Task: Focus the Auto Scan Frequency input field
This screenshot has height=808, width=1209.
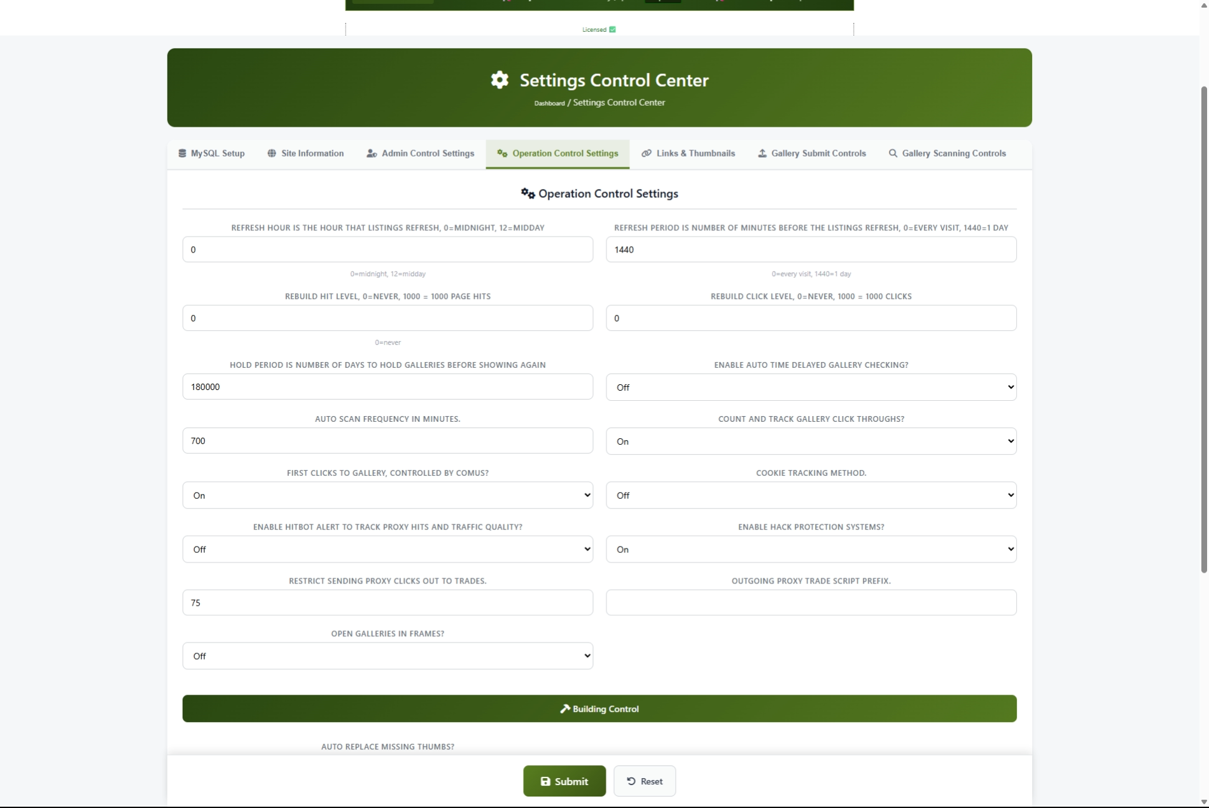Action: (388, 441)
